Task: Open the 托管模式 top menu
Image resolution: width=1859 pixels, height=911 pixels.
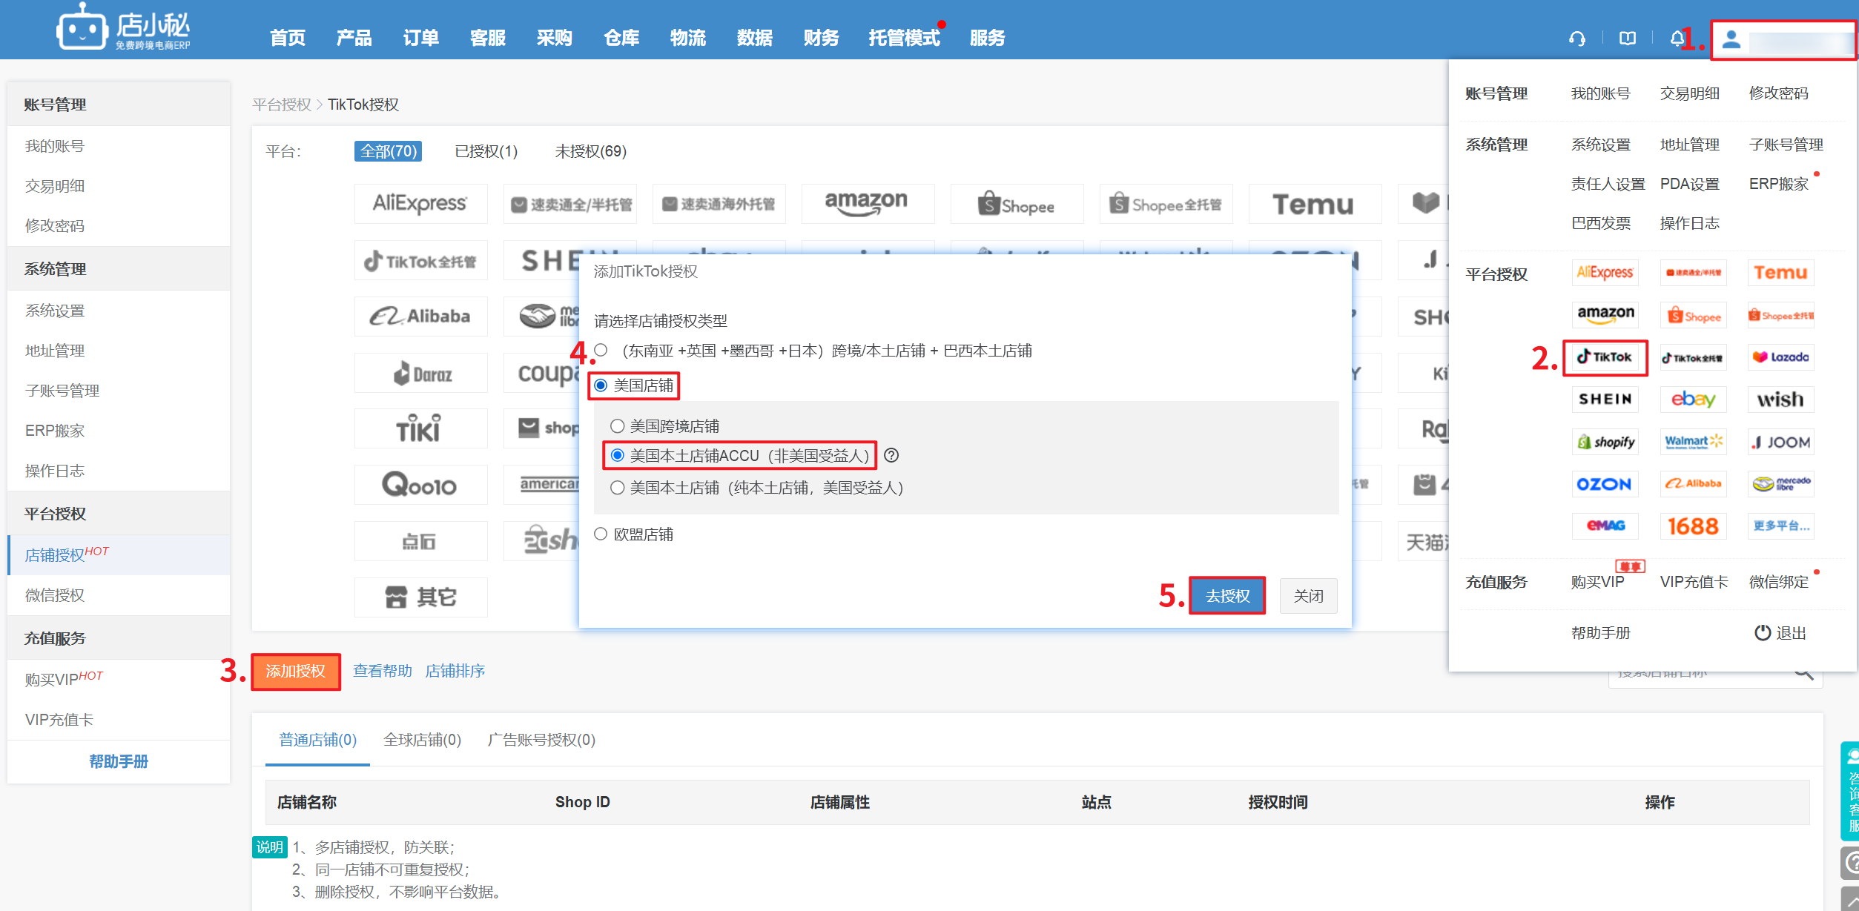Action: 904,38
